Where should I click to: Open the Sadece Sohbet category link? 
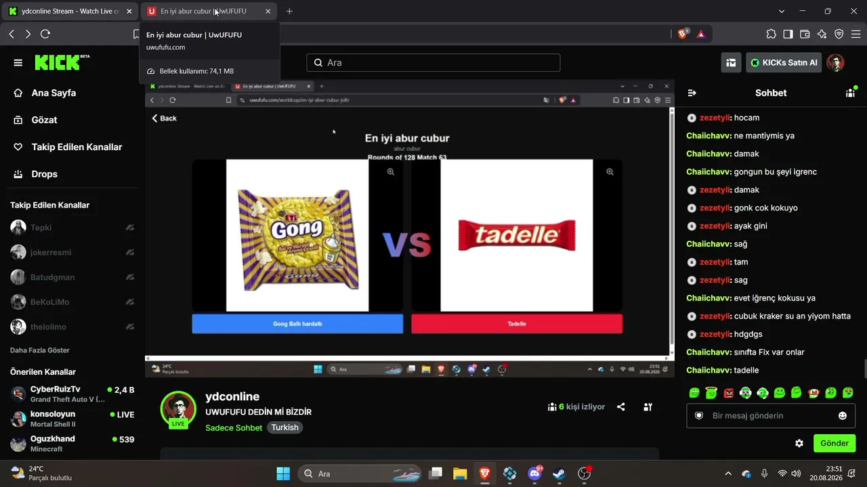[x=234, y=427]
